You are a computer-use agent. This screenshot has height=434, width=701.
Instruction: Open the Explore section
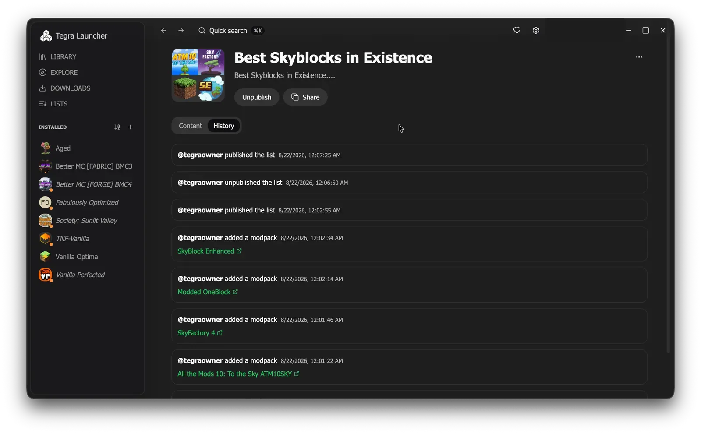[x=58, y=73]
